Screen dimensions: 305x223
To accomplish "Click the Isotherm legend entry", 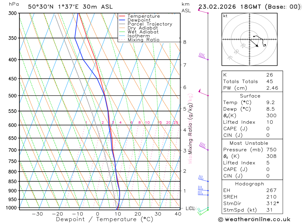I will pos(139,36).
